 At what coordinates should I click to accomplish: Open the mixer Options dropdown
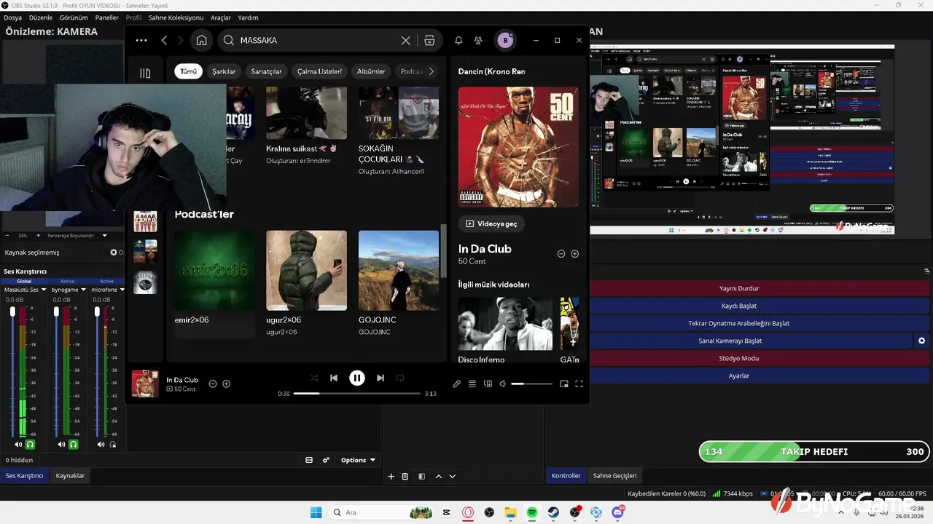(x=358, y=460)
